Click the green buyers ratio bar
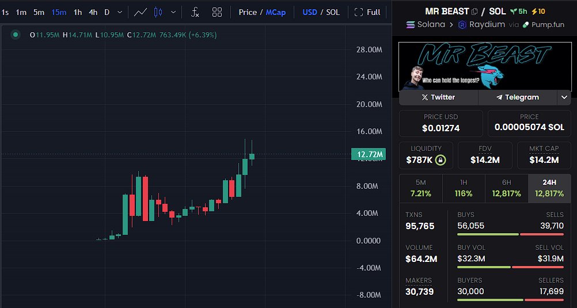This screenshot has width=577, height=308. tap(490, 300)
